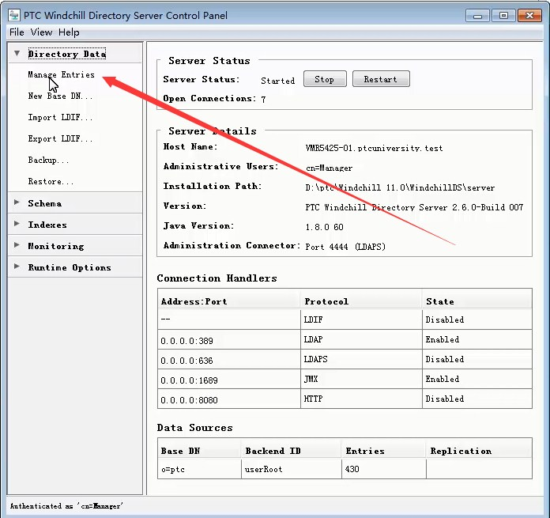The image size is (550, 518).
Task: Click the Address:Port column header
Action: coord(228,301)
